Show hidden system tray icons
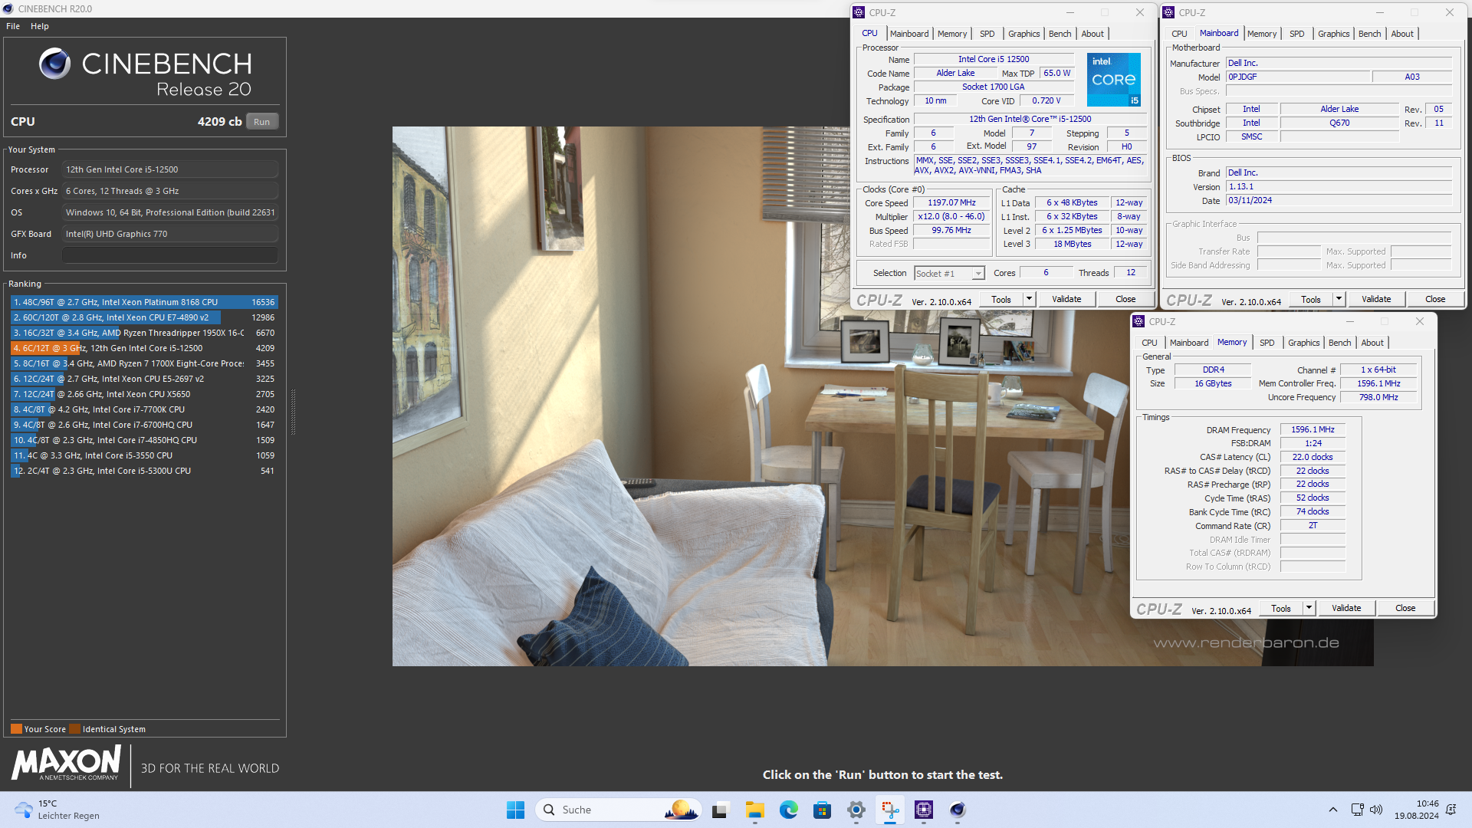 pos(1332,810)
